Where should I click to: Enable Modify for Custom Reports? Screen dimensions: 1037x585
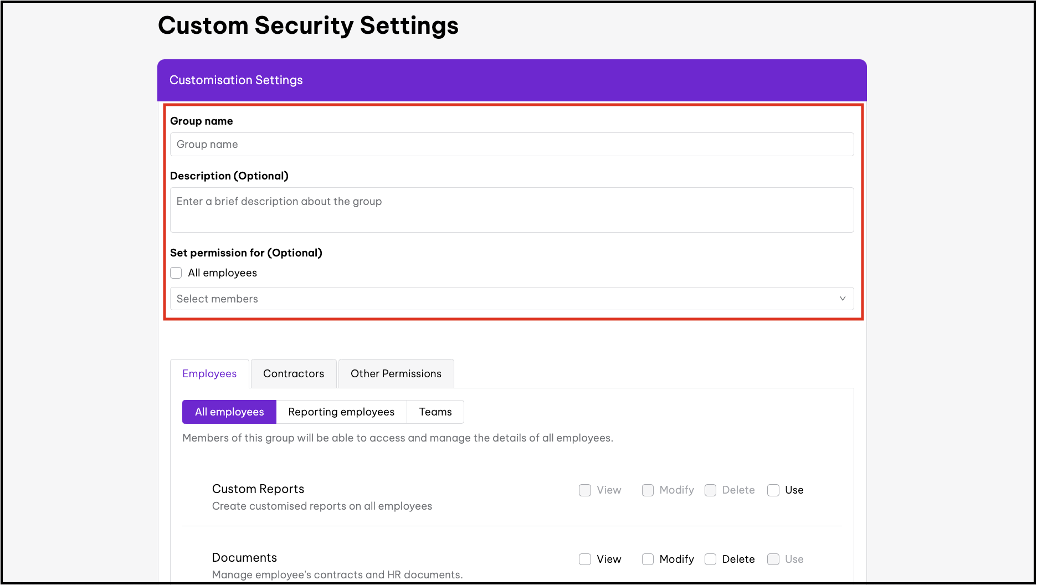click(648, 490)
